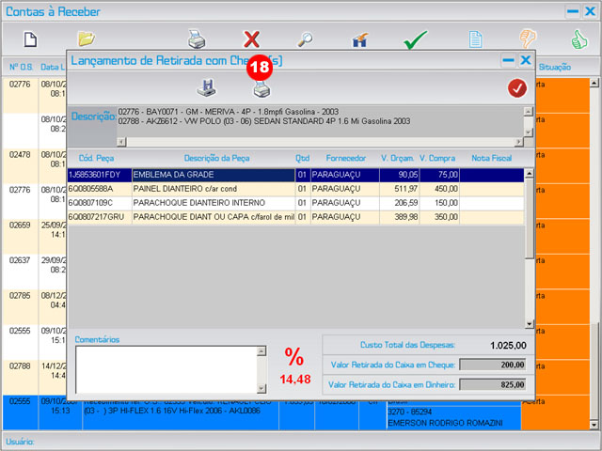Click the Nota Fiscal cell for EMBLEMA DA GRADE
602x451 pixels.
pos(492,175)
